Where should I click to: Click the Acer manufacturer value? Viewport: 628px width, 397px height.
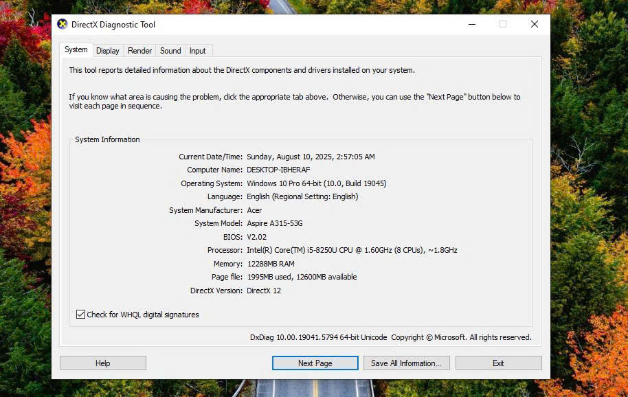pyautogui.click(x=254, y=210)
